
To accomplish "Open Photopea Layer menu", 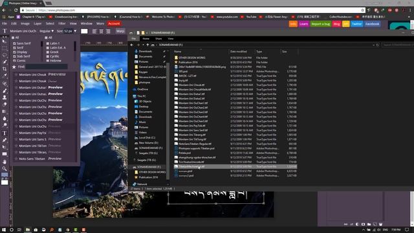I will point(38,23).
